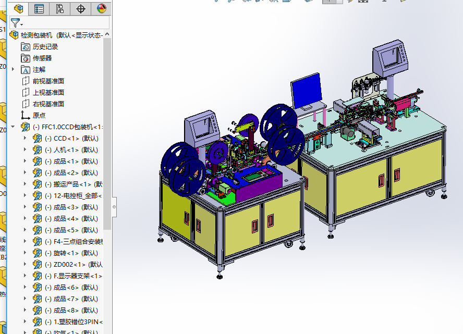Image resolution: width=463 pixels, height=334 pixels.
Task: Select the 成品<7> (默认) row
Action: pyautogui.click(x=71, y=299)
